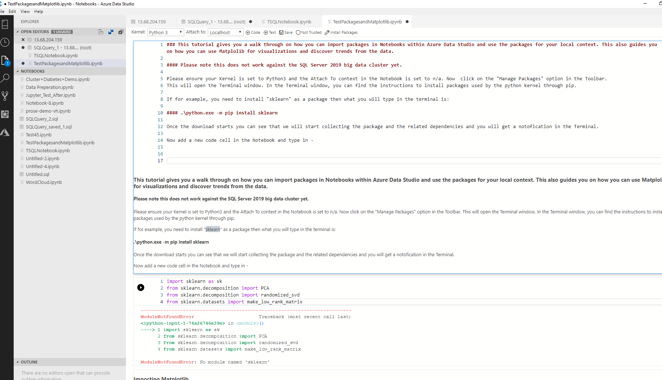Toggle Not Trusted notebook status
Image resolution: width=662 pixels, height=380 pixels.
(x=309, y=32)
